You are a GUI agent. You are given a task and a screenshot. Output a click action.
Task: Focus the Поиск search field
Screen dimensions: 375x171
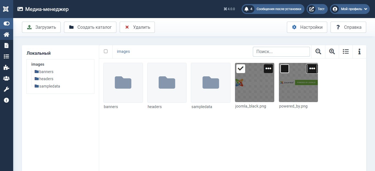coord(281,51)
